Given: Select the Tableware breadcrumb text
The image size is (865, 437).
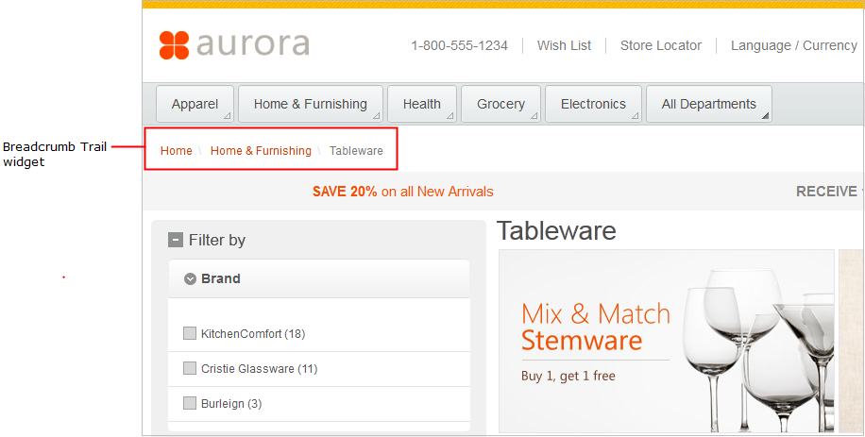Looking at the screenshot, I should tap(356, 151).
